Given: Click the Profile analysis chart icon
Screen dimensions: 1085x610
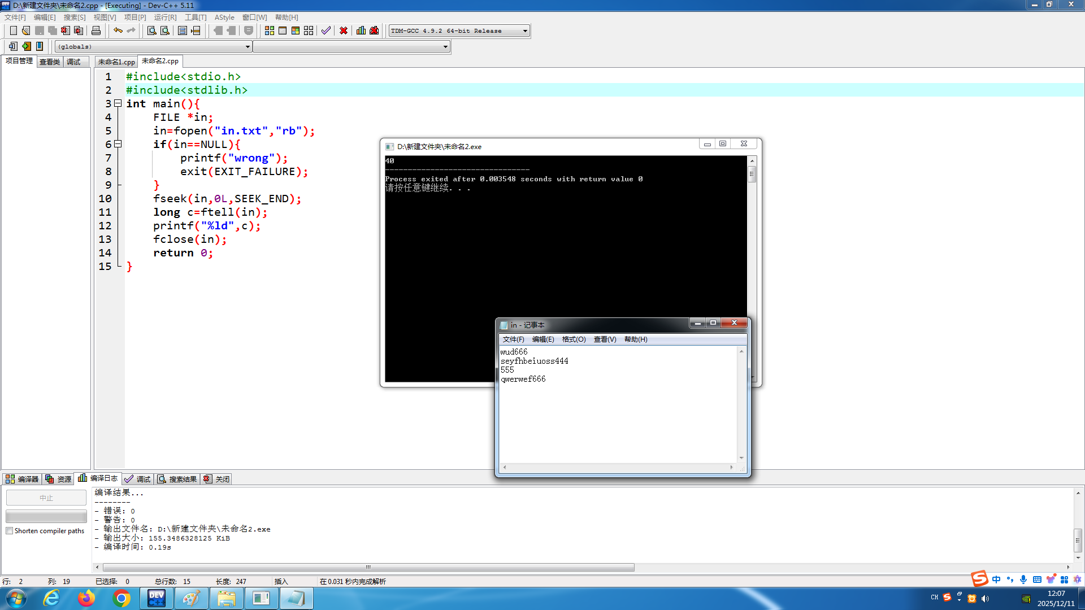Looking at the screenshot, I should coord(361,30).
